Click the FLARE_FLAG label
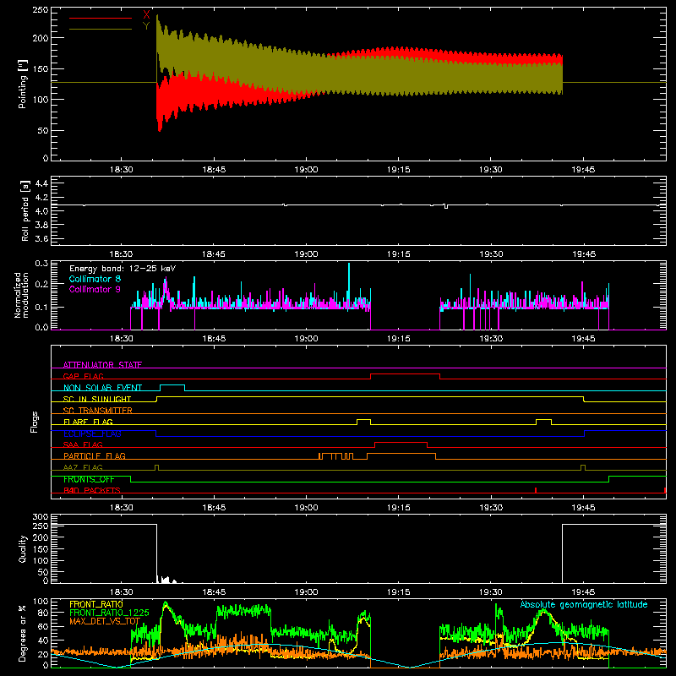 (88, 422)
